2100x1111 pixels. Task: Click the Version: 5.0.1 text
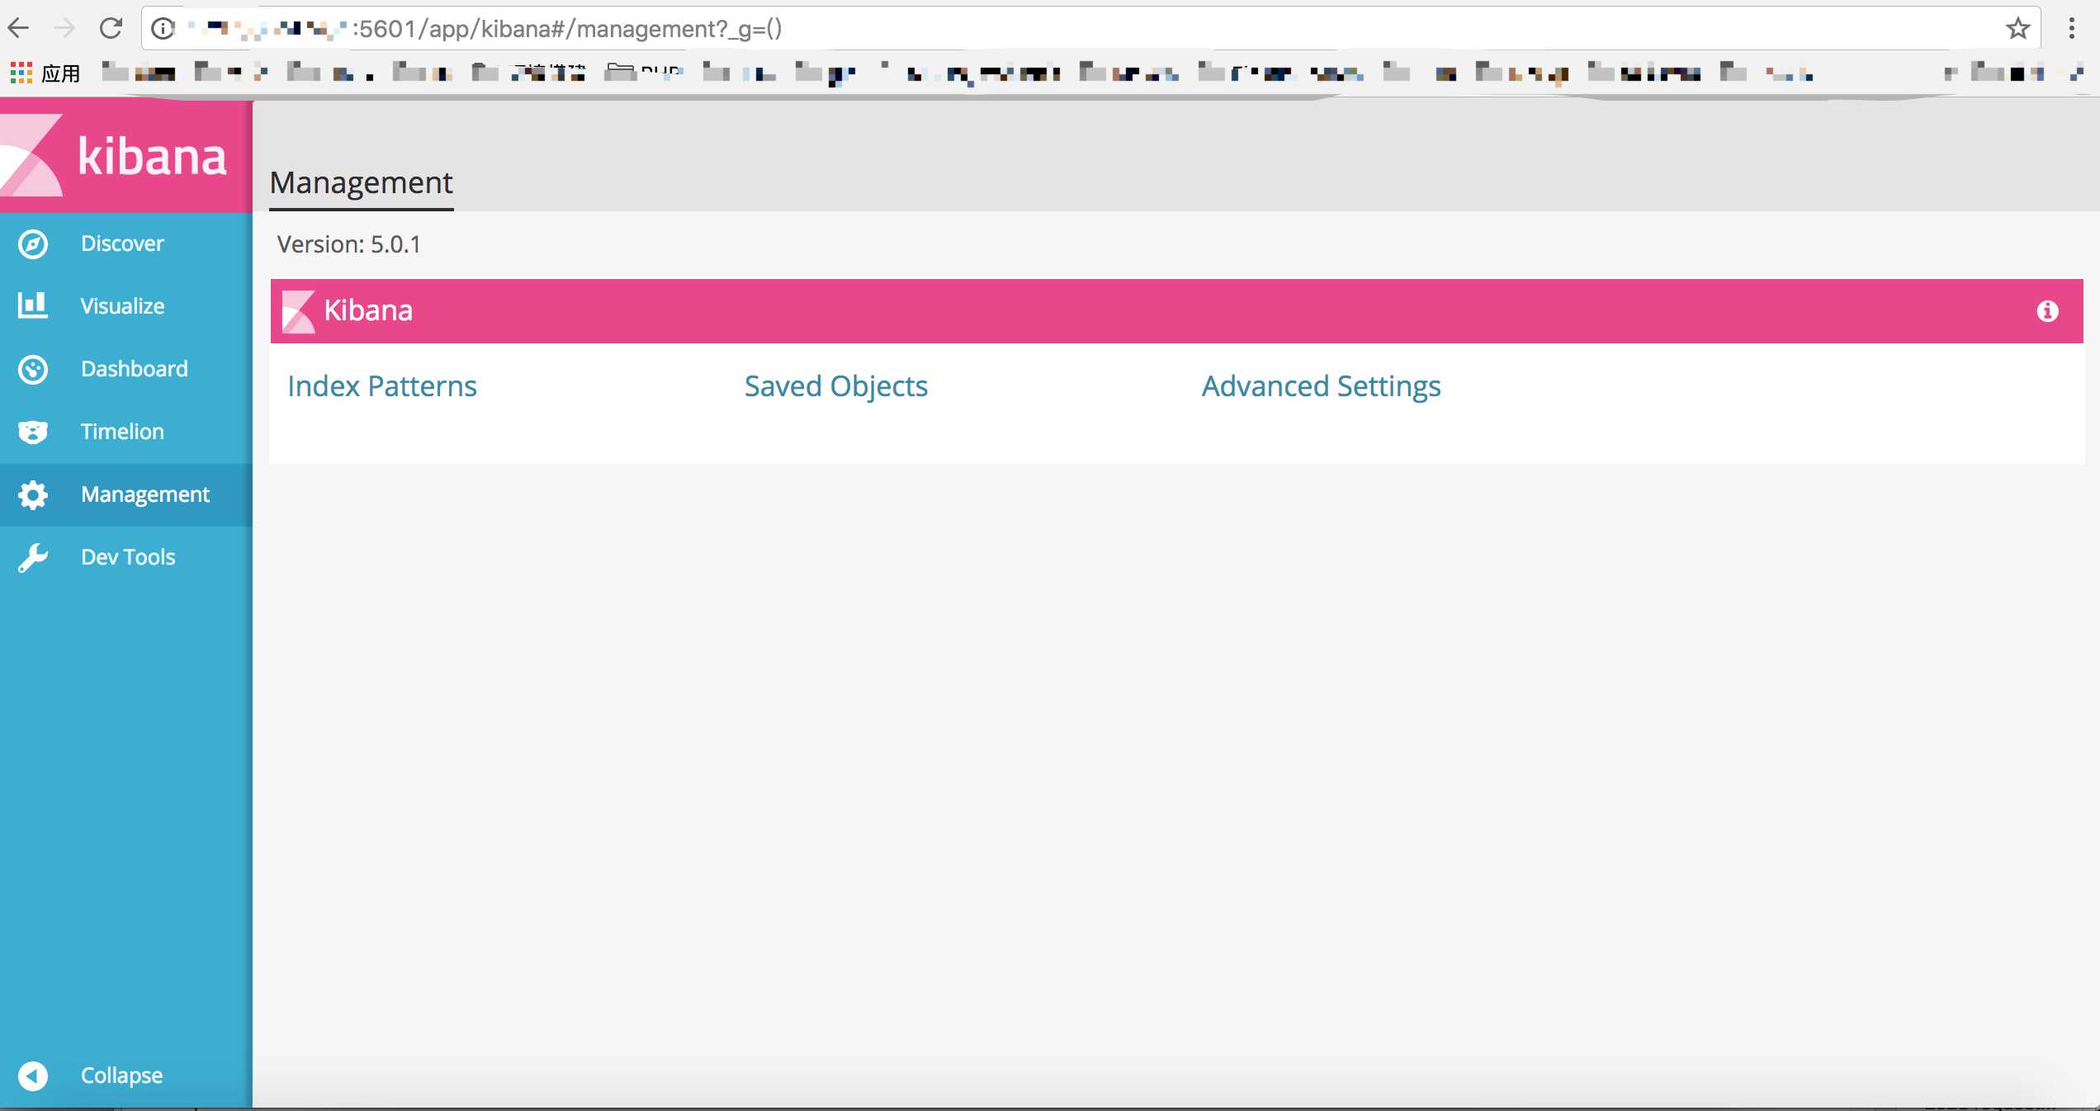[x=348, y=244]
